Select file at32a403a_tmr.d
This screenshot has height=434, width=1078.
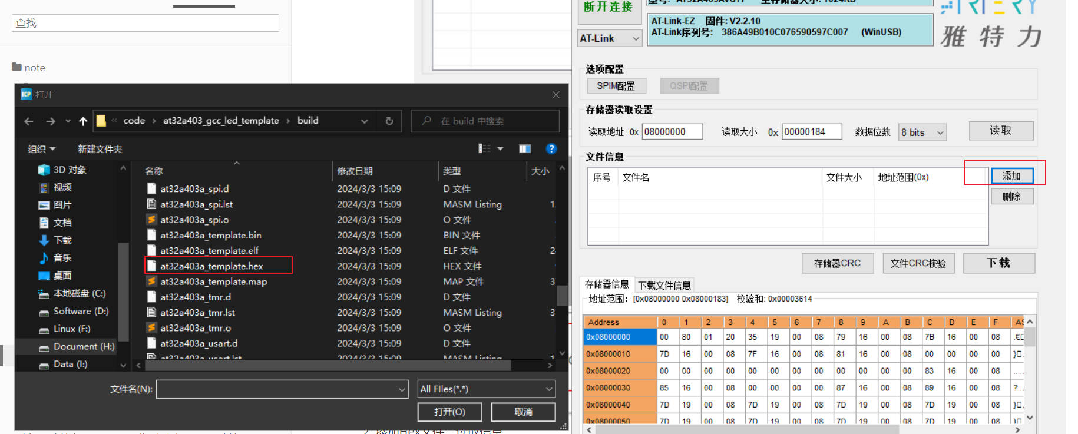click(196, 297)
